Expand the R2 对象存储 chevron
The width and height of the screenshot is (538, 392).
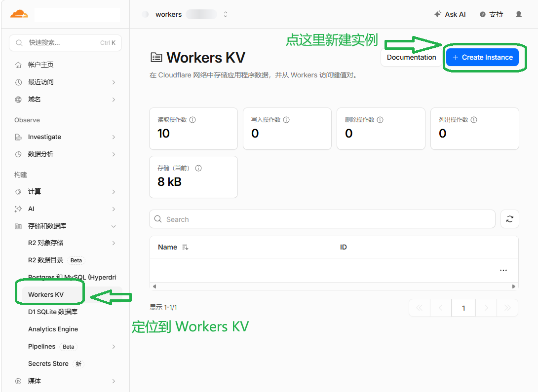(114, 243)
